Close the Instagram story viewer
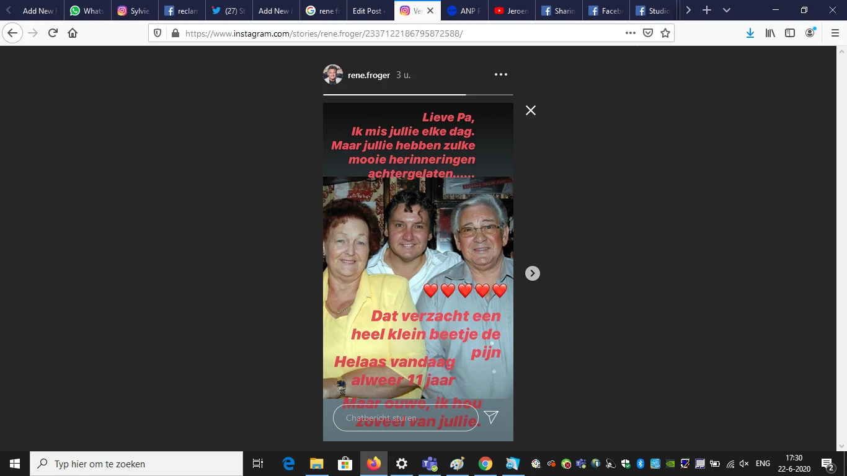The height and width of the screenshot is (476, 847). [531, 110]
